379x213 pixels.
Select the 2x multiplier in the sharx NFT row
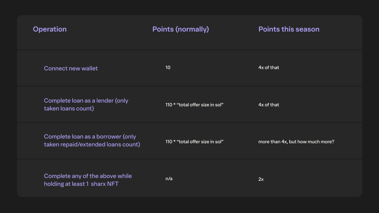[x=261, y=179]
